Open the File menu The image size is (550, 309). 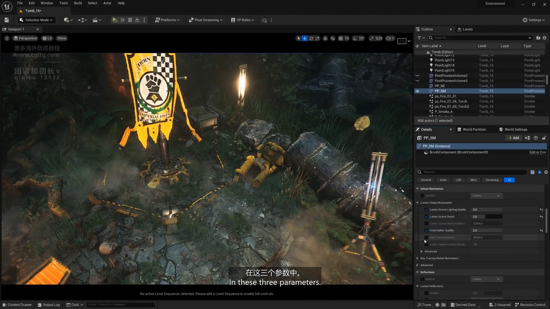[20, 3]
